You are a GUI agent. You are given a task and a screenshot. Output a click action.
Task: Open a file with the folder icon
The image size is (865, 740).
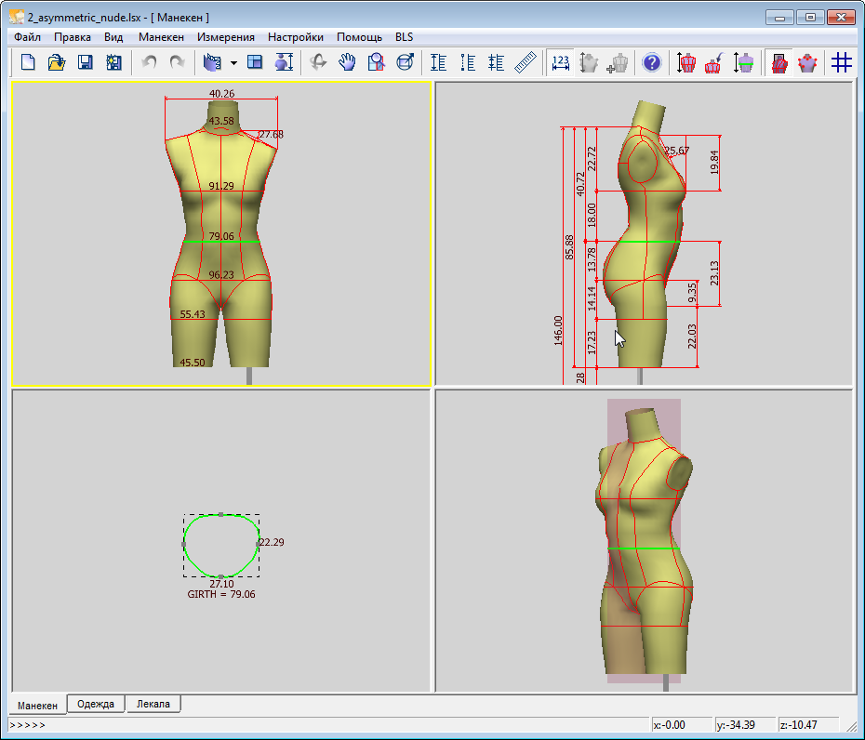pos(57,63)
